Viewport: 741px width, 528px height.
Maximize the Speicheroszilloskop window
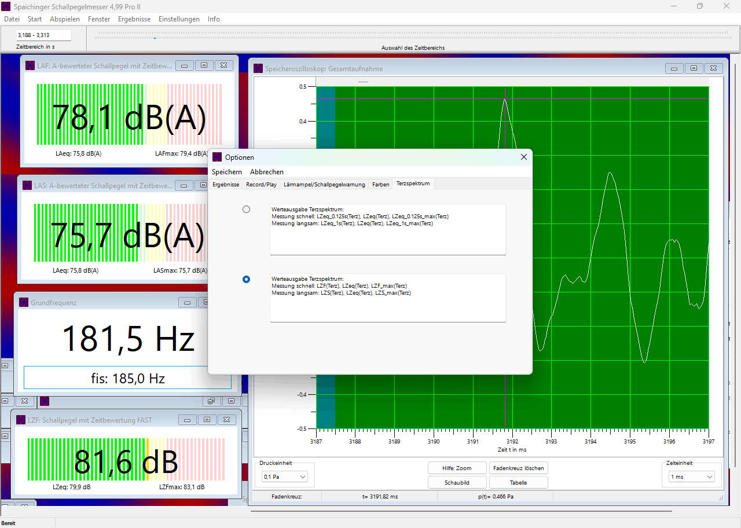click(694, 68)
